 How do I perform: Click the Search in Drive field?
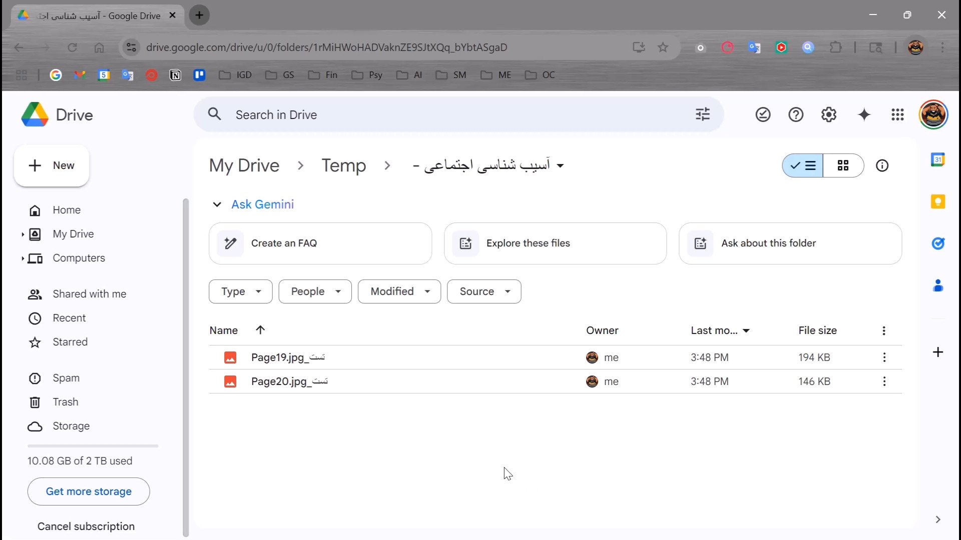pos(450,115)
